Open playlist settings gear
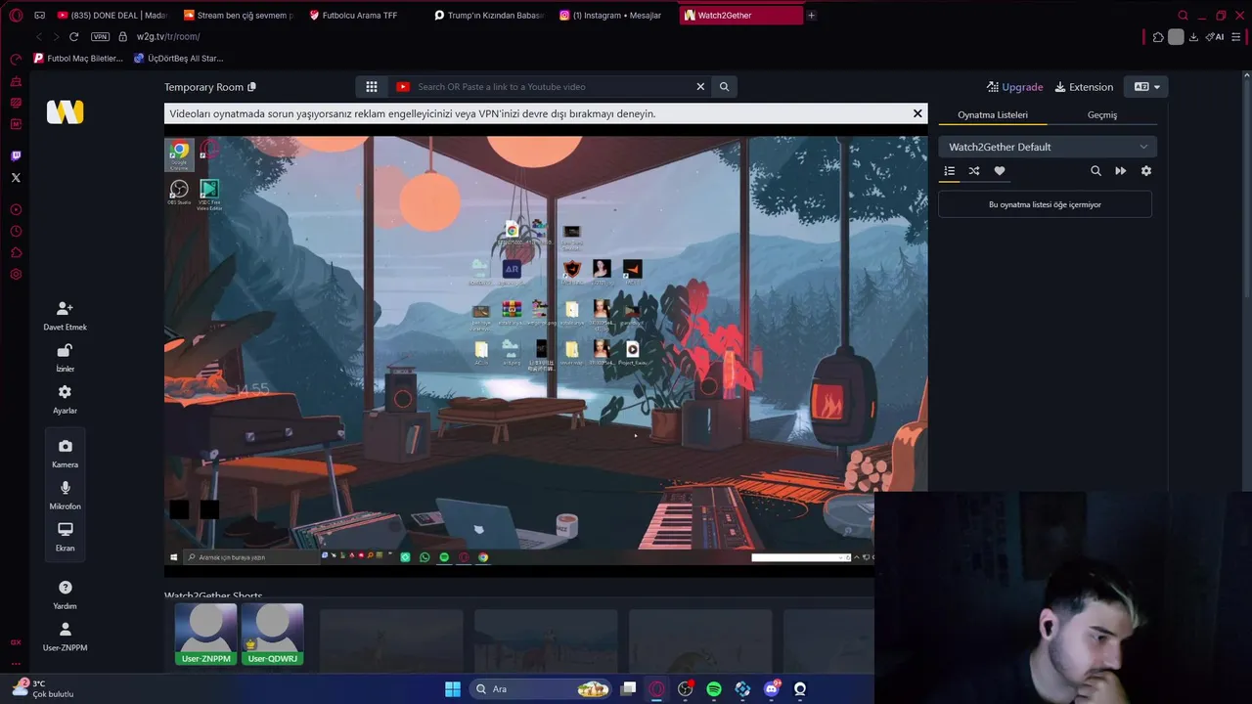This screenshot has height=704, width=1252. click(1146, 171)
